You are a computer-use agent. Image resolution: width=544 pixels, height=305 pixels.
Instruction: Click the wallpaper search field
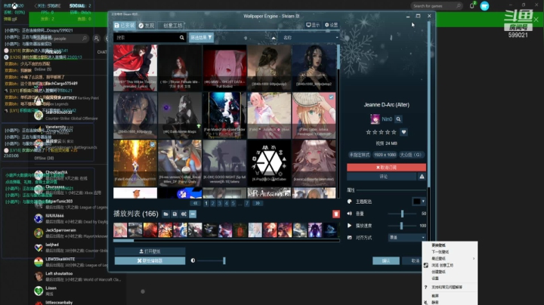pyautogui.click(x=146, y=38)
